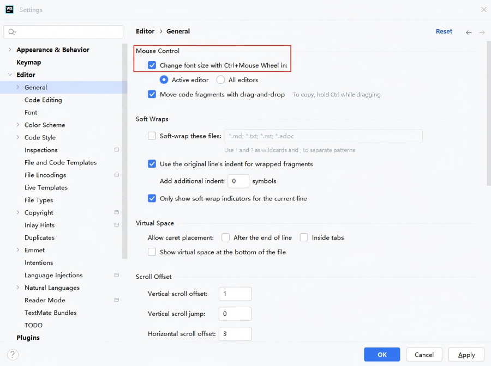Click the project-level icon beside Copyright
Viewport: 491px width, 366px height.
[x=117, y=212]
